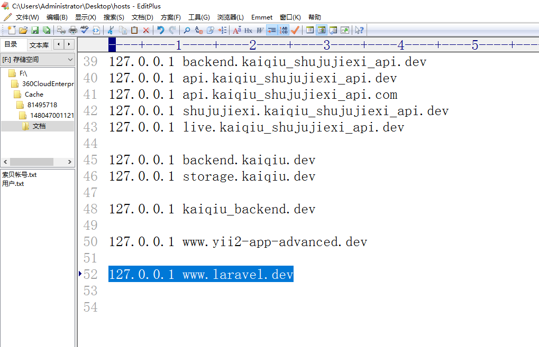
Task: Toggle auto indent
Action: click(x=271, y=30)
